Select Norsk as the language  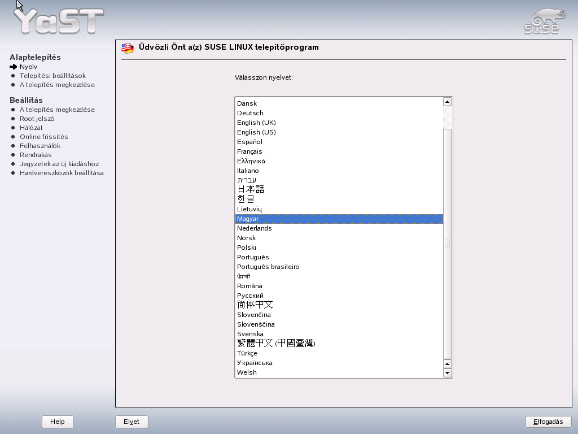click(x=339, y=238)
